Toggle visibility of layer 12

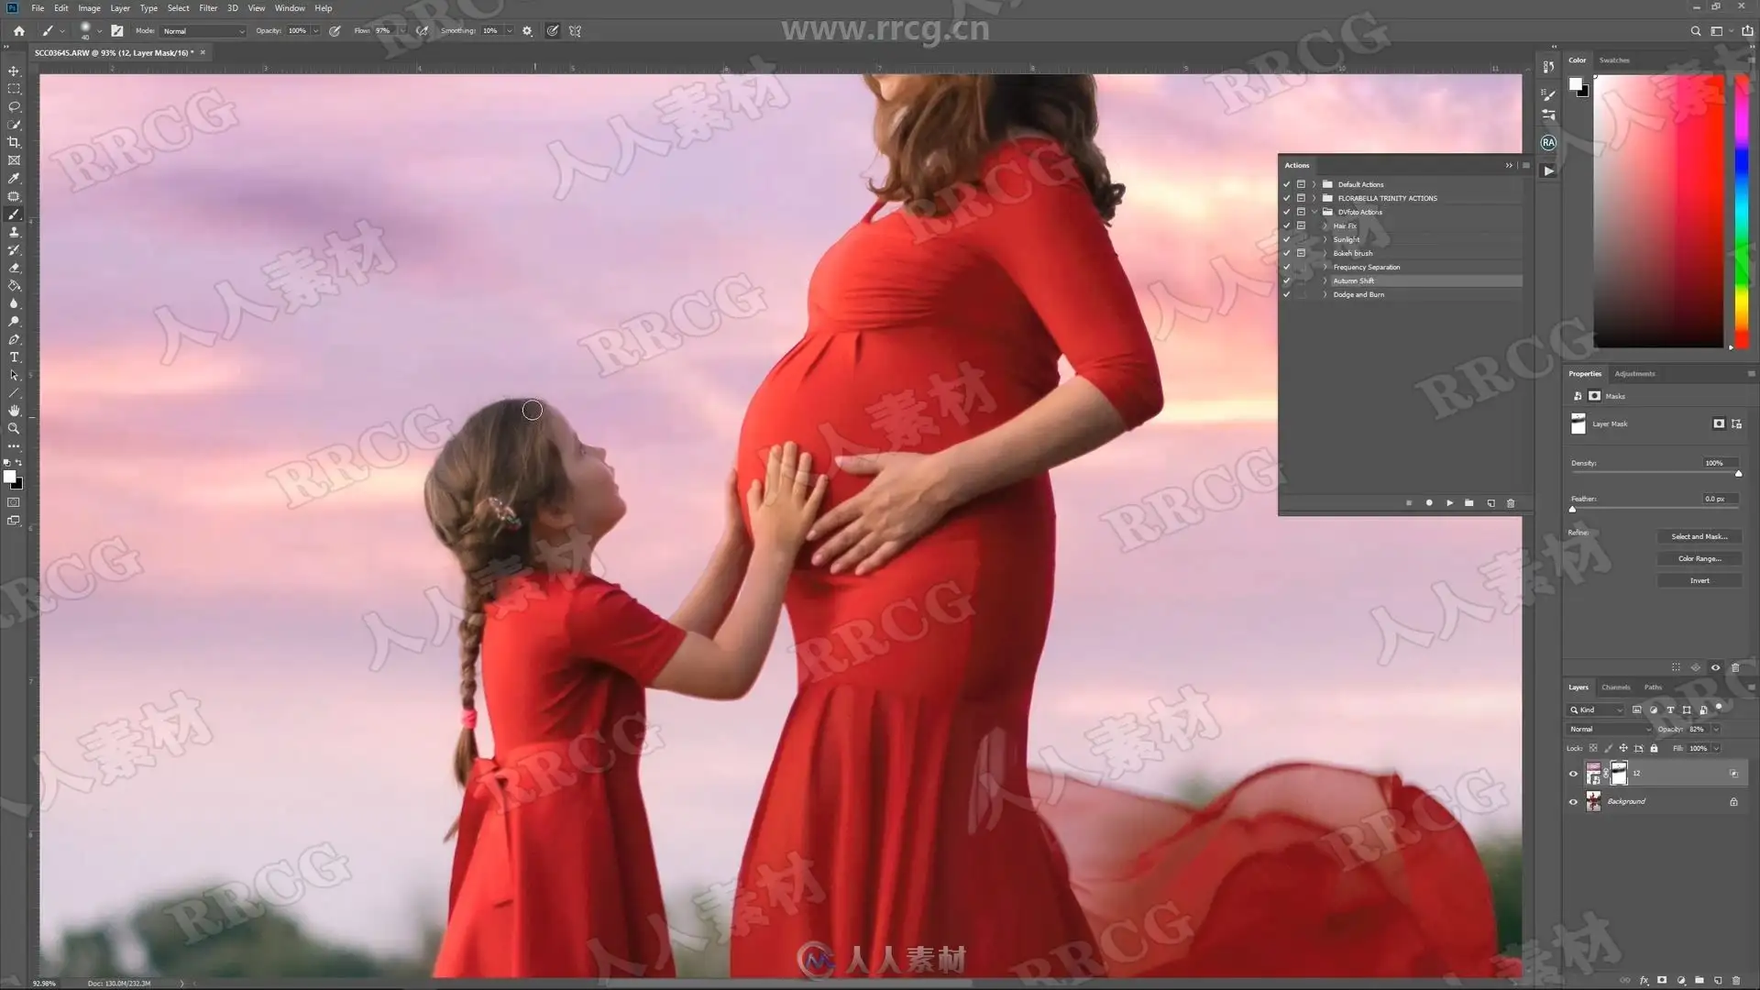coord(1573,774)
